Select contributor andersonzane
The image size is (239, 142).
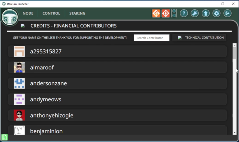pyautogui.click(x=117, y=83)
